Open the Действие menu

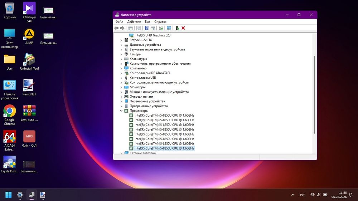coord(134,22)
